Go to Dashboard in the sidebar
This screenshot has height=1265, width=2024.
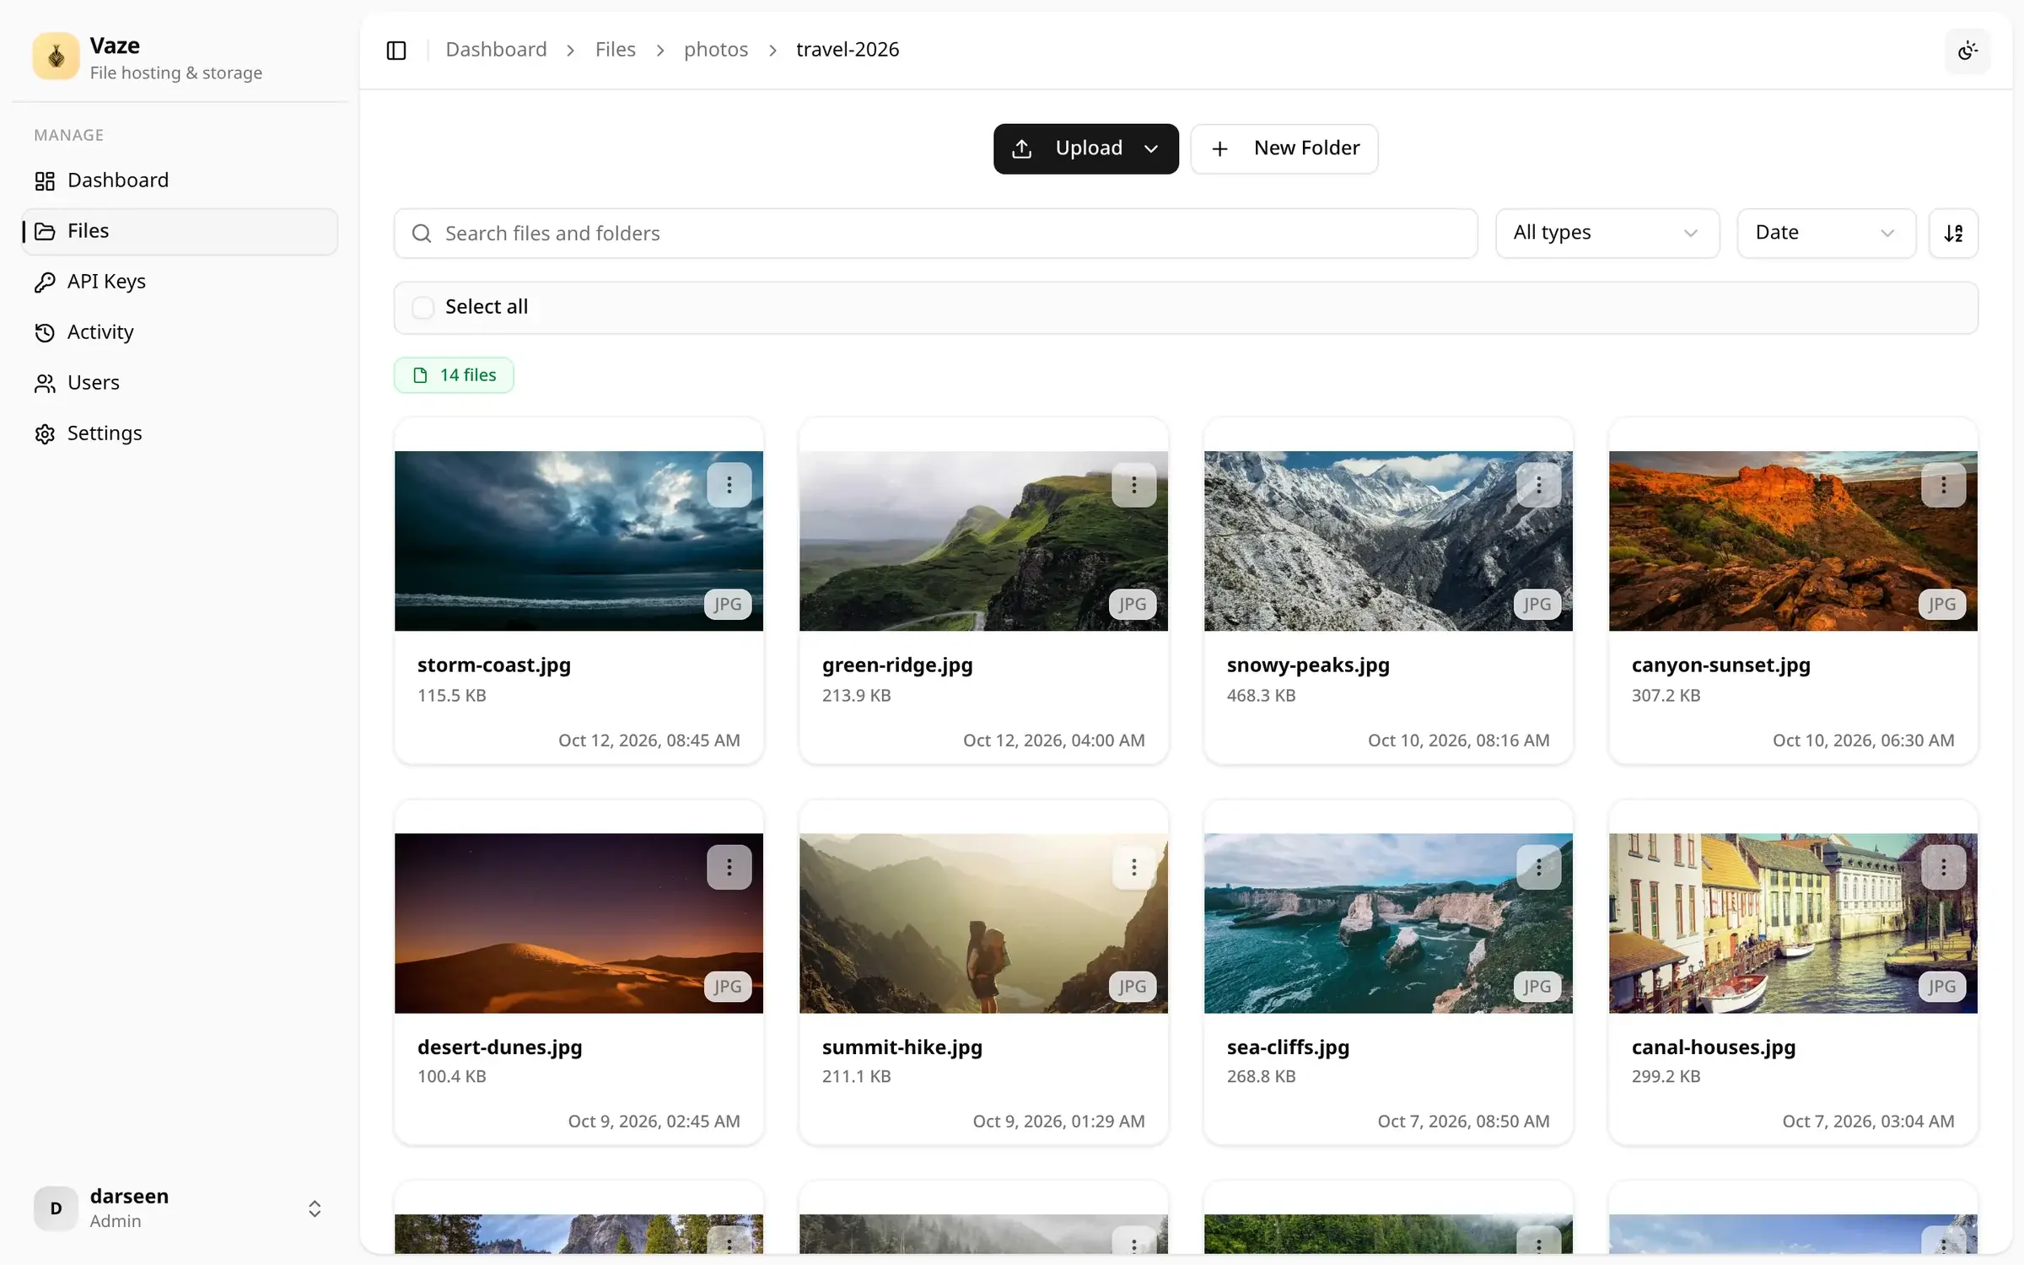click(180, 180)
